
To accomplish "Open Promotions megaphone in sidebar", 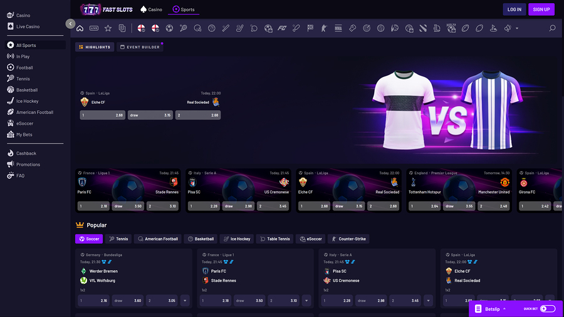I will pyautogui.click(x=11, y=165).
